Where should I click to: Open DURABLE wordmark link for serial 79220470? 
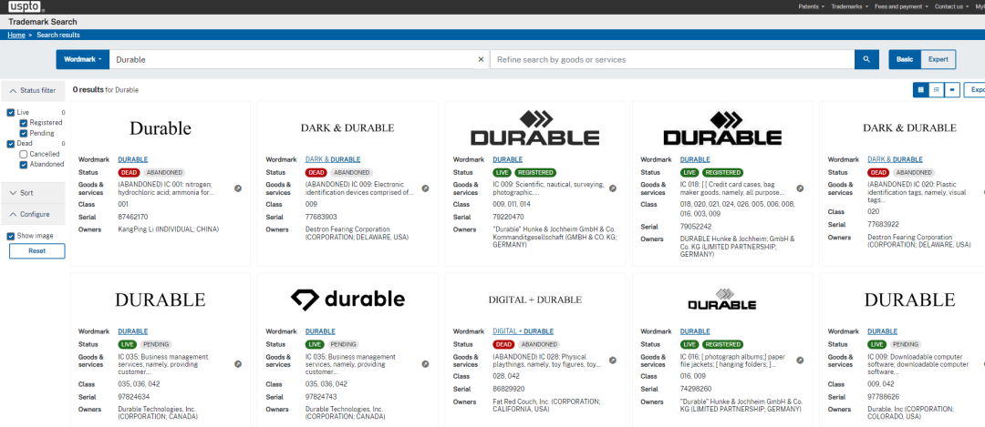[x=508, y=159]
